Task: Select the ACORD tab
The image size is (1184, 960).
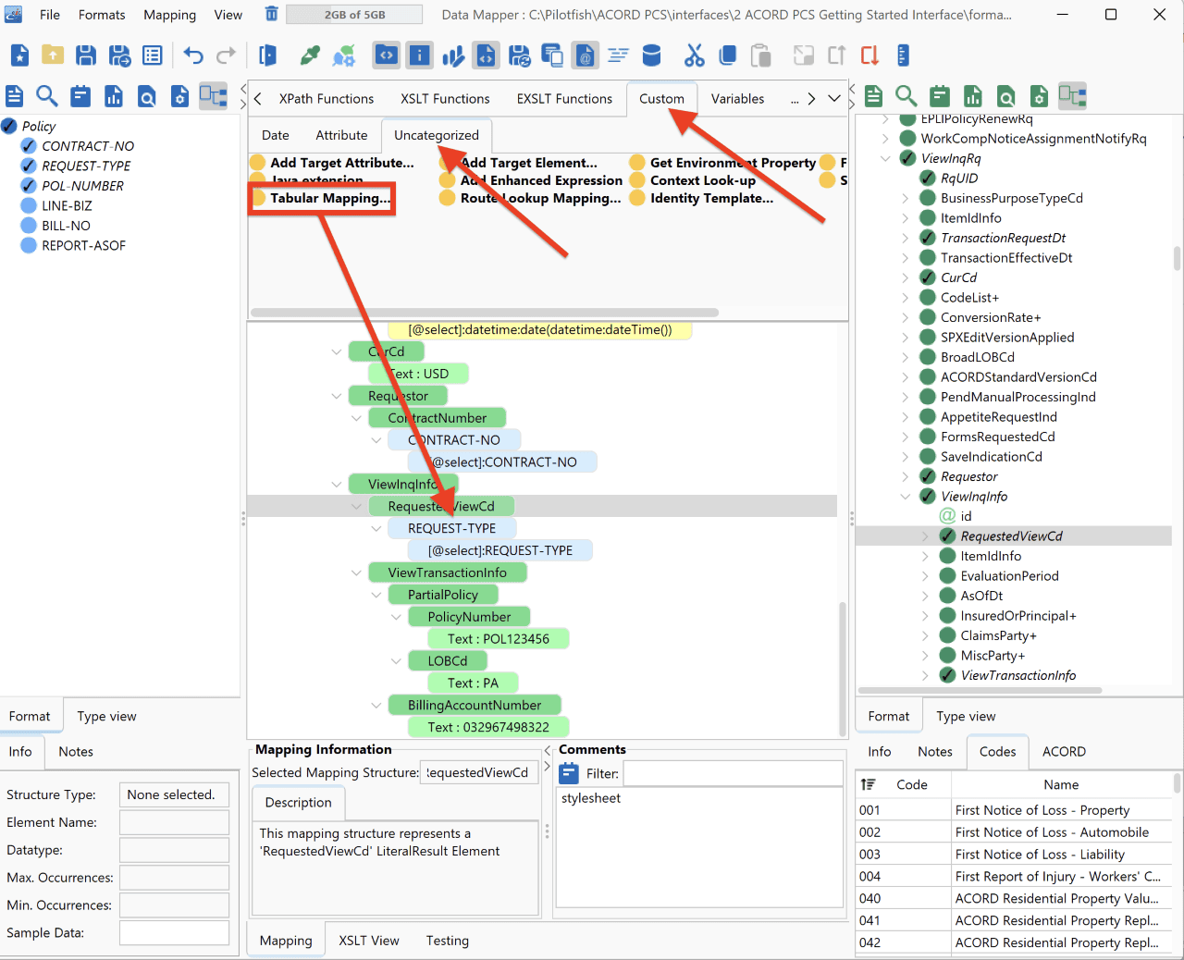Action: 1064,752
